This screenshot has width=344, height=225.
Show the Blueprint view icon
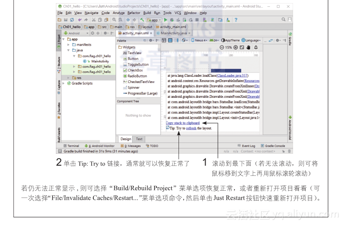pos(170,41)
